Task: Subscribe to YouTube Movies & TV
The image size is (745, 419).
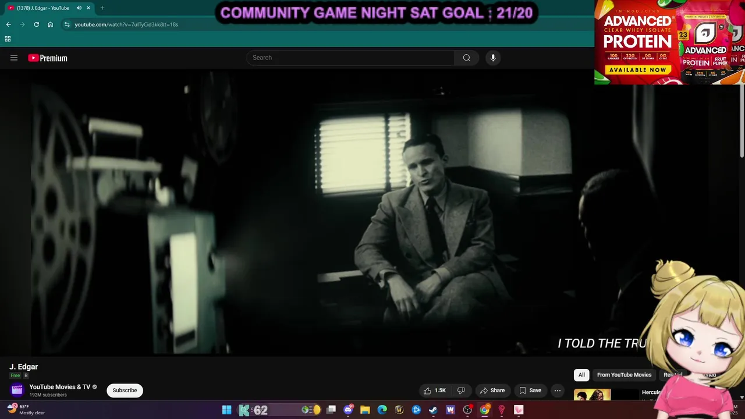Action: [125, 390]
